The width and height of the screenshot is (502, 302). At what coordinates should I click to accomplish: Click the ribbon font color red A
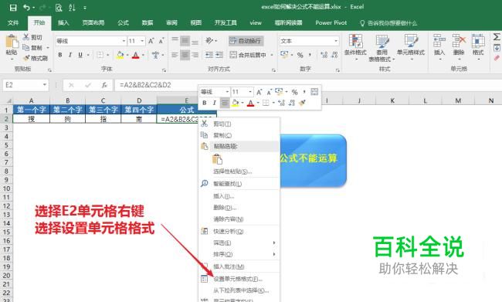pyautogui.click(x=136, y=55)
